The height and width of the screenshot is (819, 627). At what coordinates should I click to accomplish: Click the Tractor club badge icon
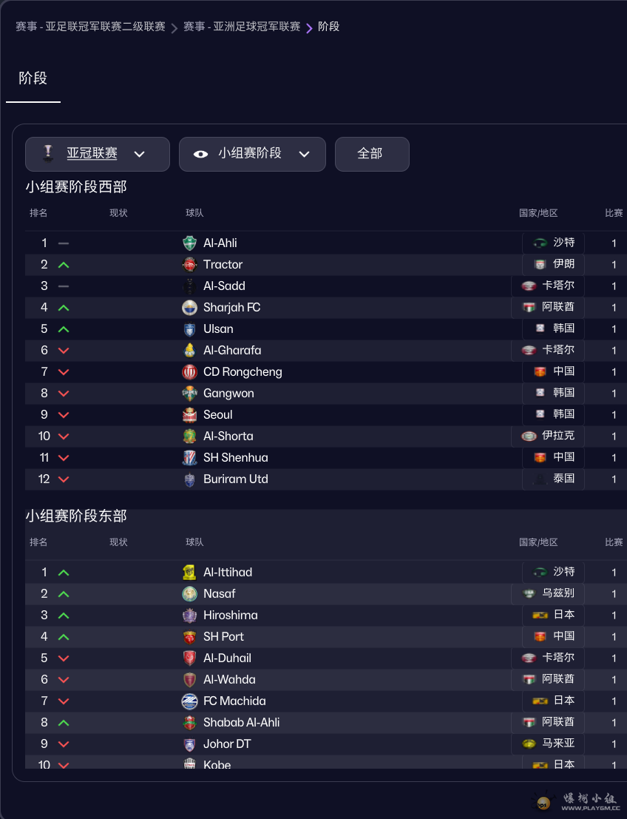pos(190,264)
